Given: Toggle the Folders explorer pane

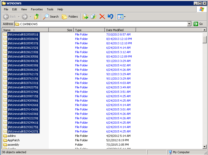Looking at the screenshot, I should pyautogui.click(x=70, y=16).
